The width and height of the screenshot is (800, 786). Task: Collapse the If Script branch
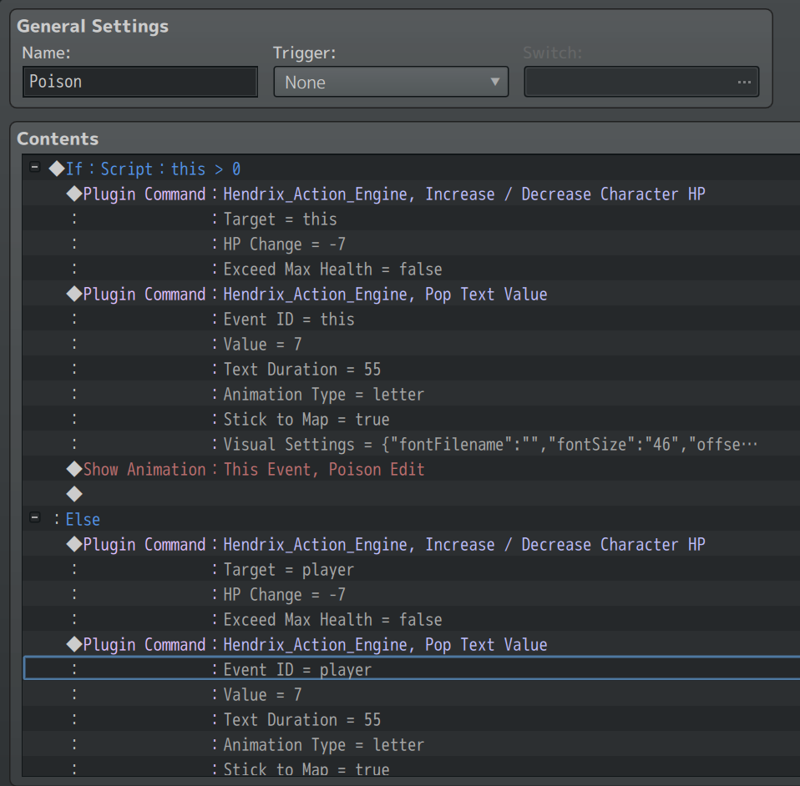35,167
